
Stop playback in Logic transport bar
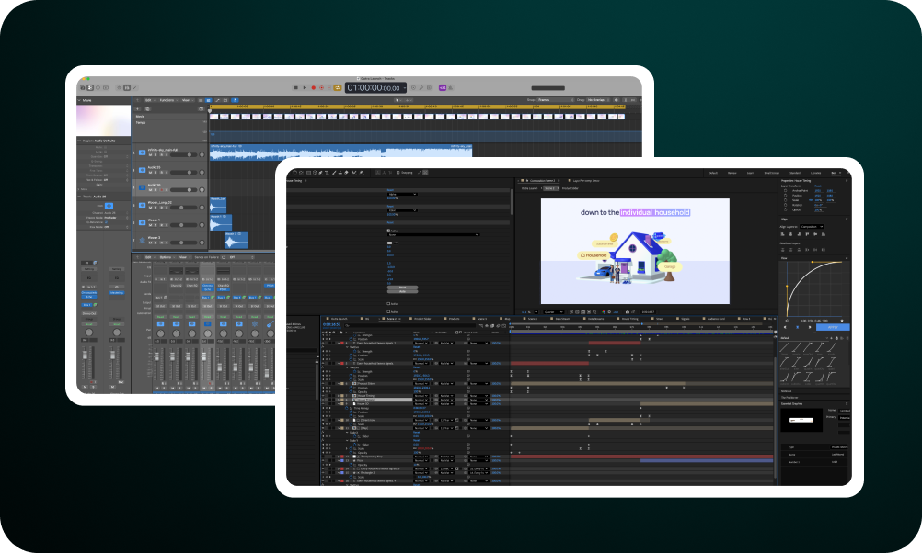(295, 87)
